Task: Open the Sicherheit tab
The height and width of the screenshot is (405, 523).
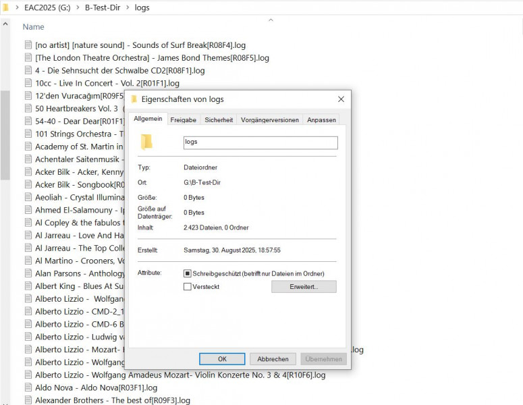Action: coord(219,119)
